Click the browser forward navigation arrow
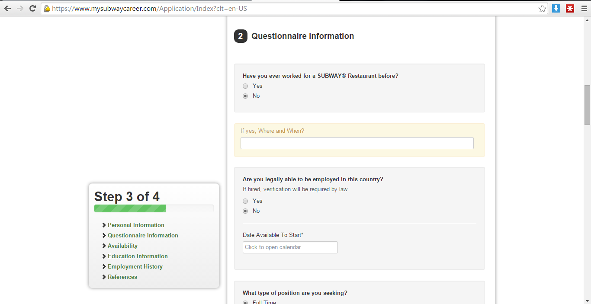 tap(19, 8)
